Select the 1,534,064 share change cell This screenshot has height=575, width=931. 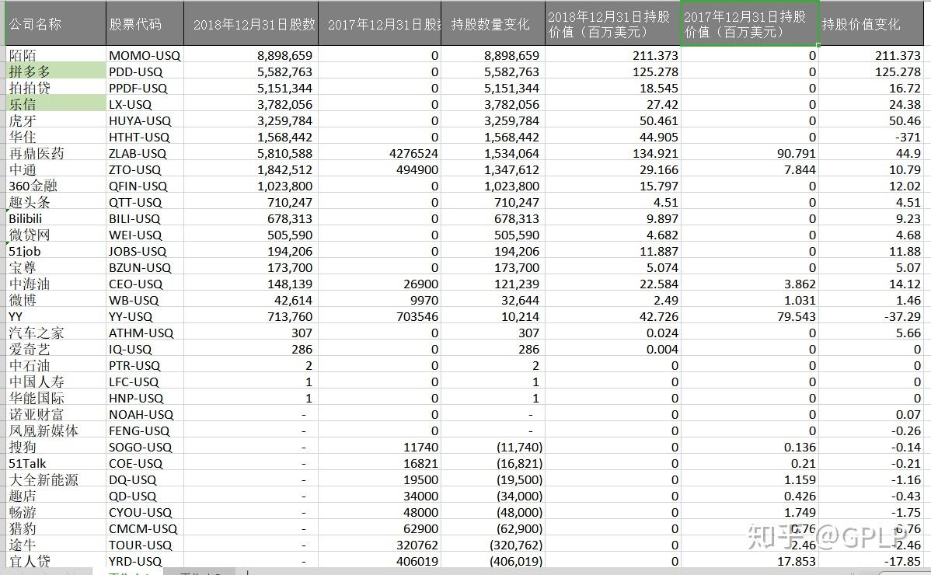[493, 153]
